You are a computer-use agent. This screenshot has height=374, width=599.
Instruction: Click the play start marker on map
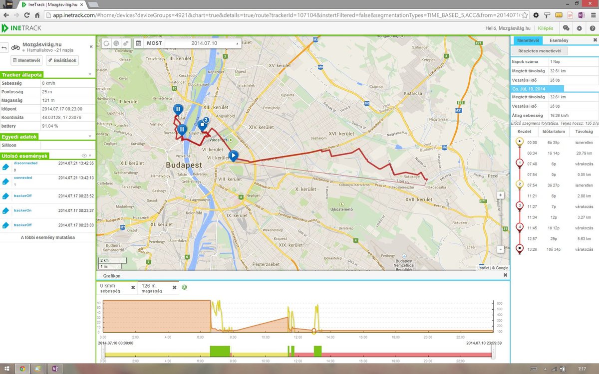[234, 157]
